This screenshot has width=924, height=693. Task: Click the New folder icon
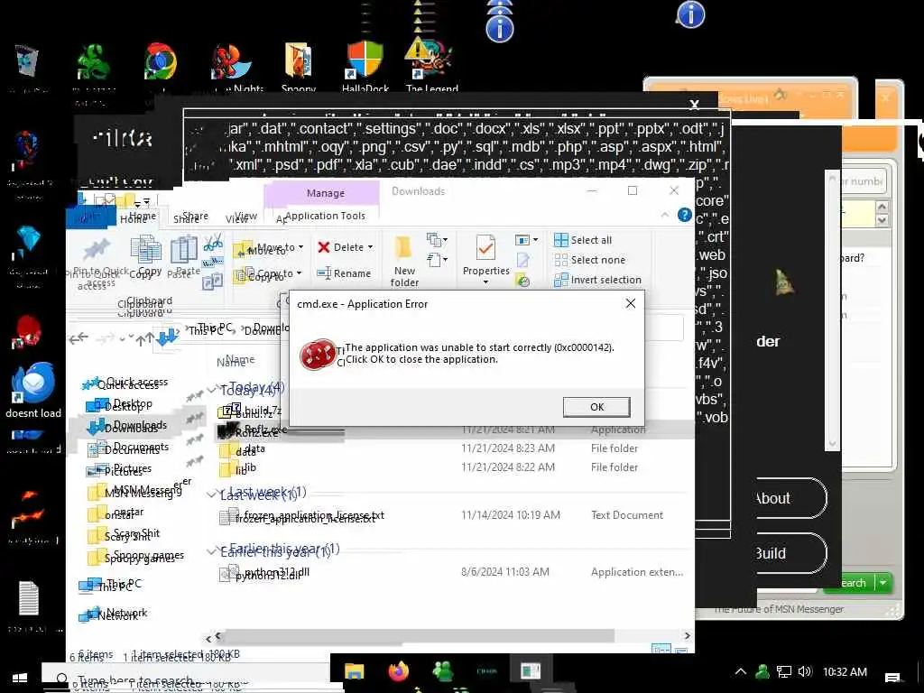[403, 249]
